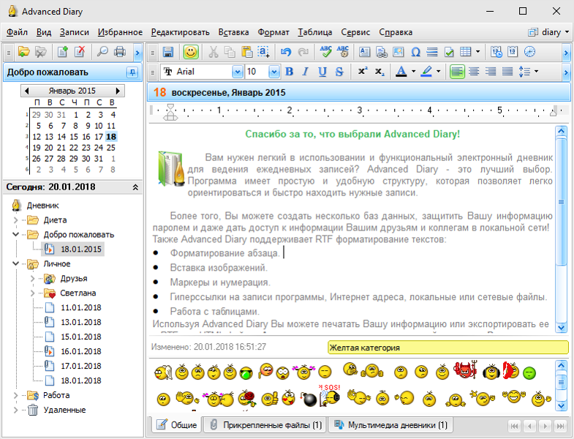The width and height of the screenshot is (574, 439).
Task: Click the Save diskette icon
Action: [167, 52]
